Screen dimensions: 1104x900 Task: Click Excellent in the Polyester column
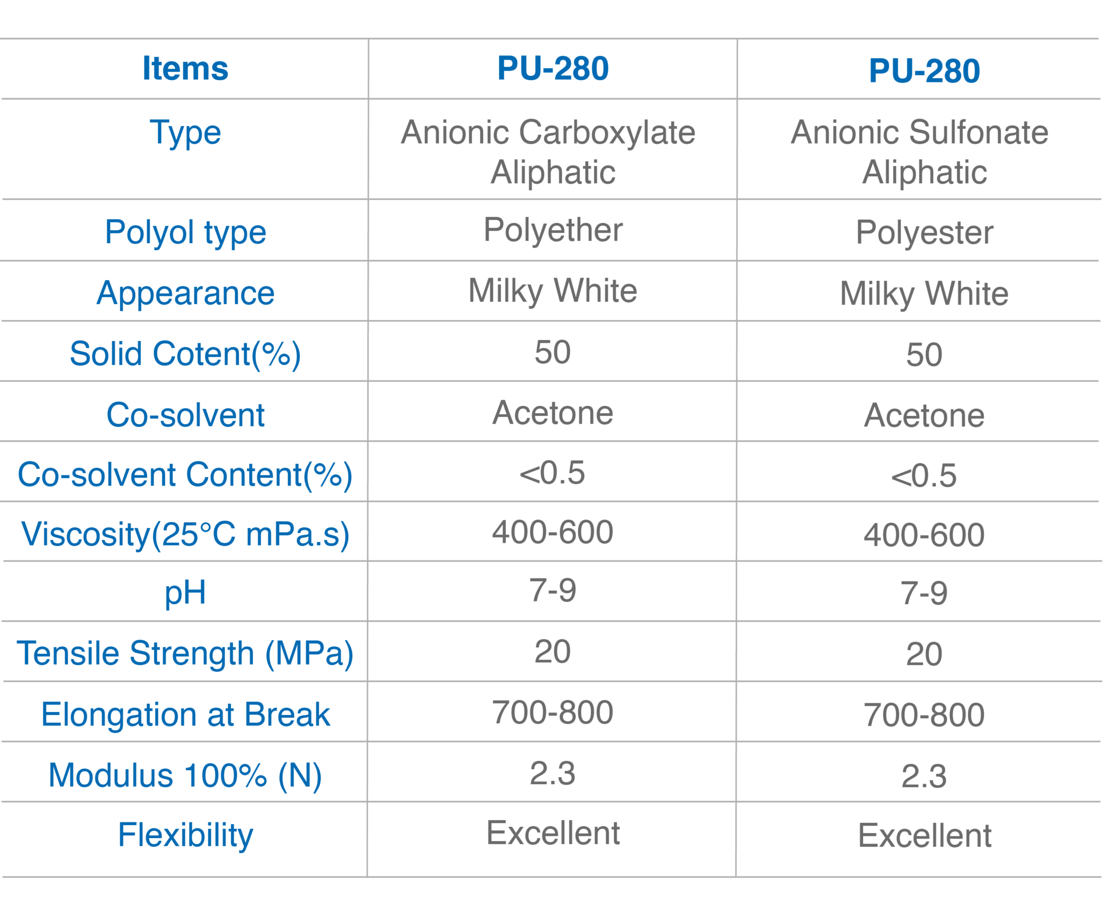tap(924, 836)
